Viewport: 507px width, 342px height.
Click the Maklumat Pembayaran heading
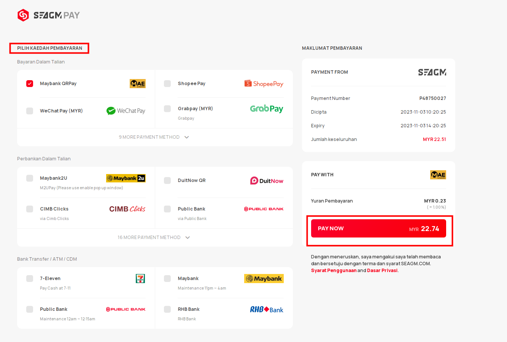point(332,48)
